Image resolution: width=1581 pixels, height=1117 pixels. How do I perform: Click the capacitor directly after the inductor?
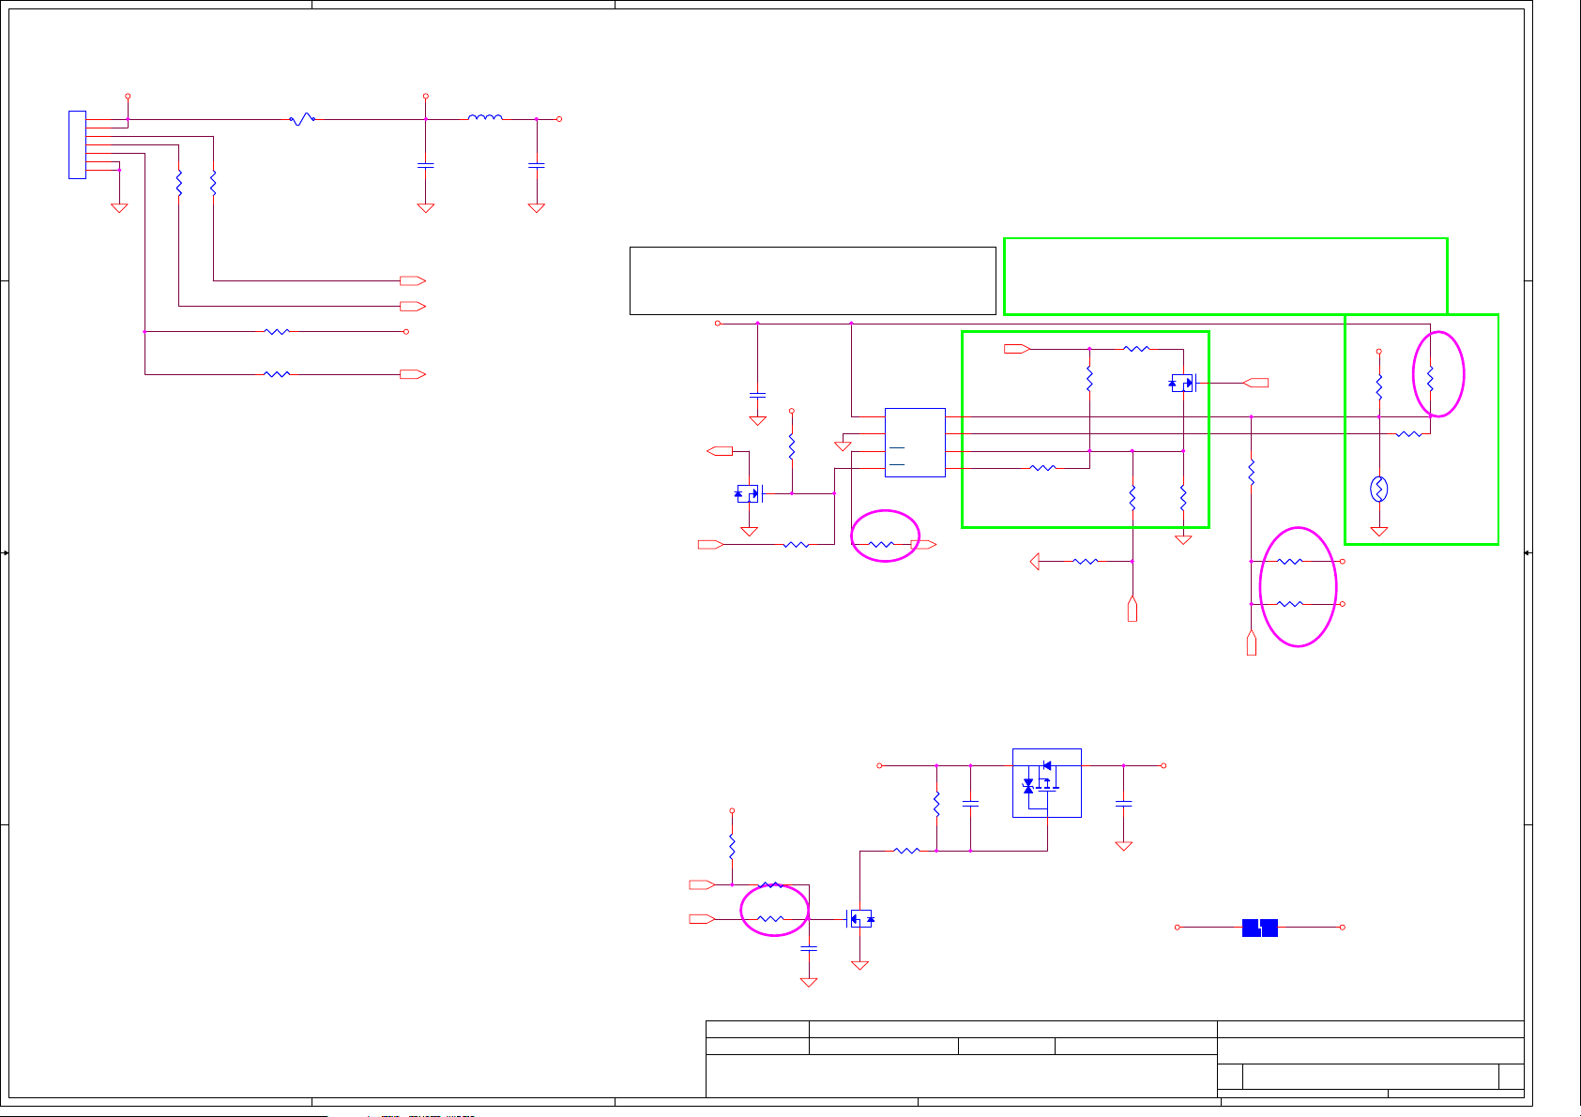coord(536,166)
